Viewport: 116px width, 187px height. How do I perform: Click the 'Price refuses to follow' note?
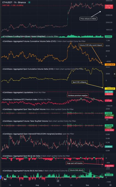[88, 19]
